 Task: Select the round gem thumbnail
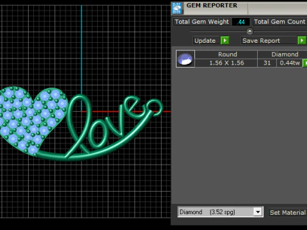point(185,59)
